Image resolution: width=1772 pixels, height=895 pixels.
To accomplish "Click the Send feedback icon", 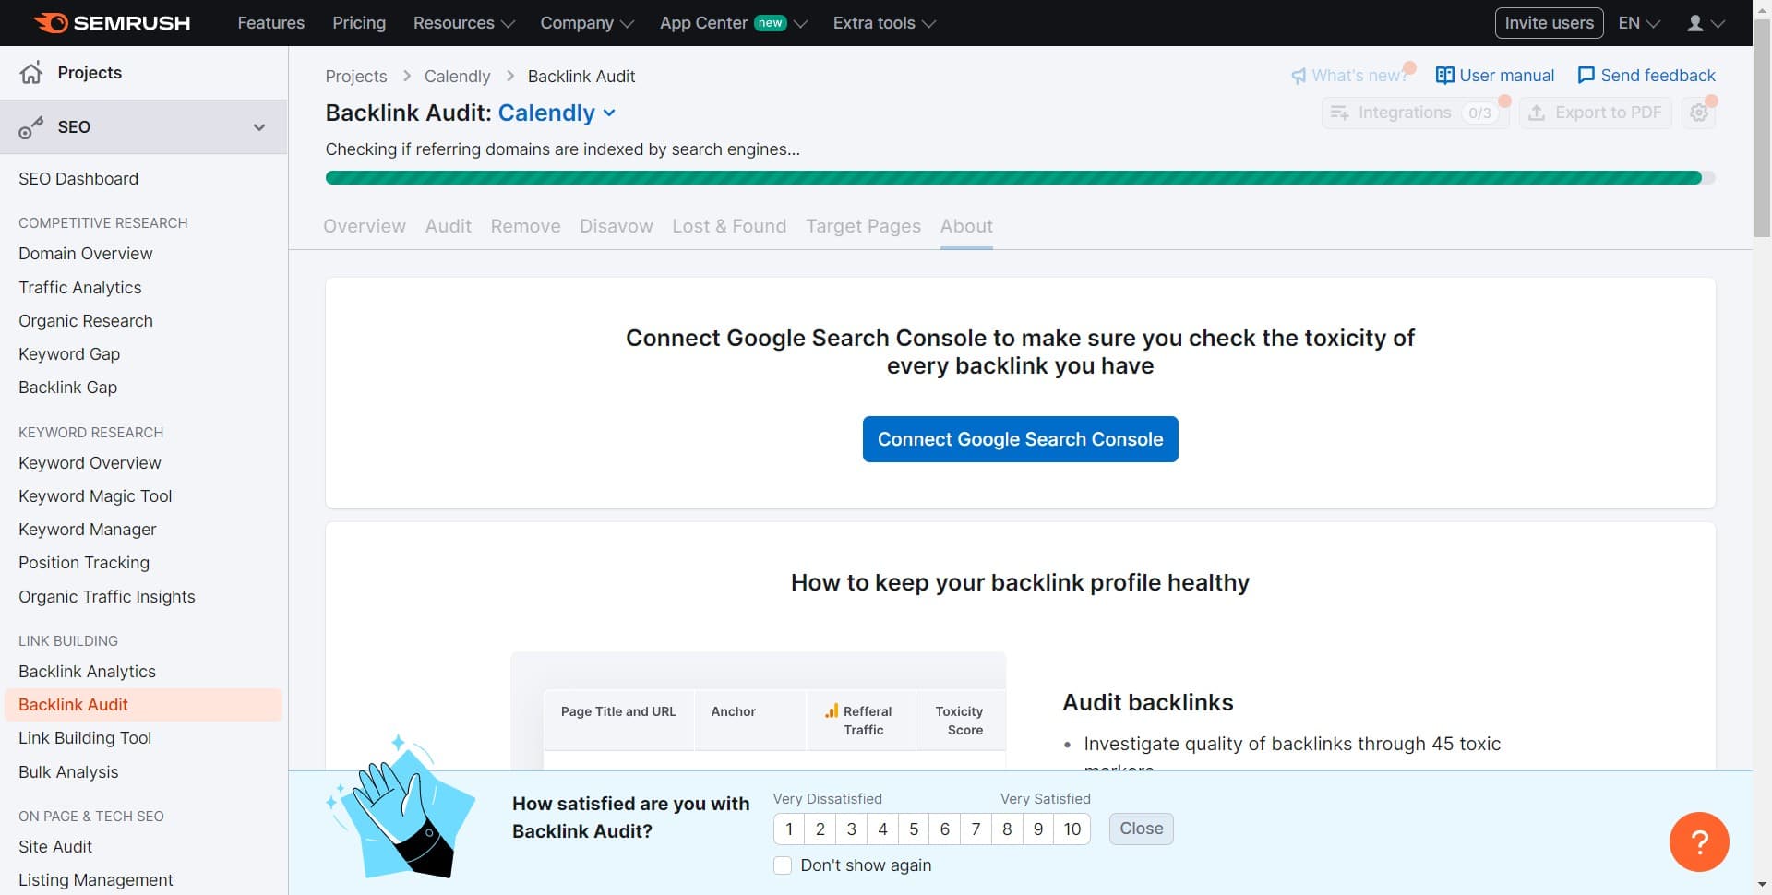I will click(1586, 75).
